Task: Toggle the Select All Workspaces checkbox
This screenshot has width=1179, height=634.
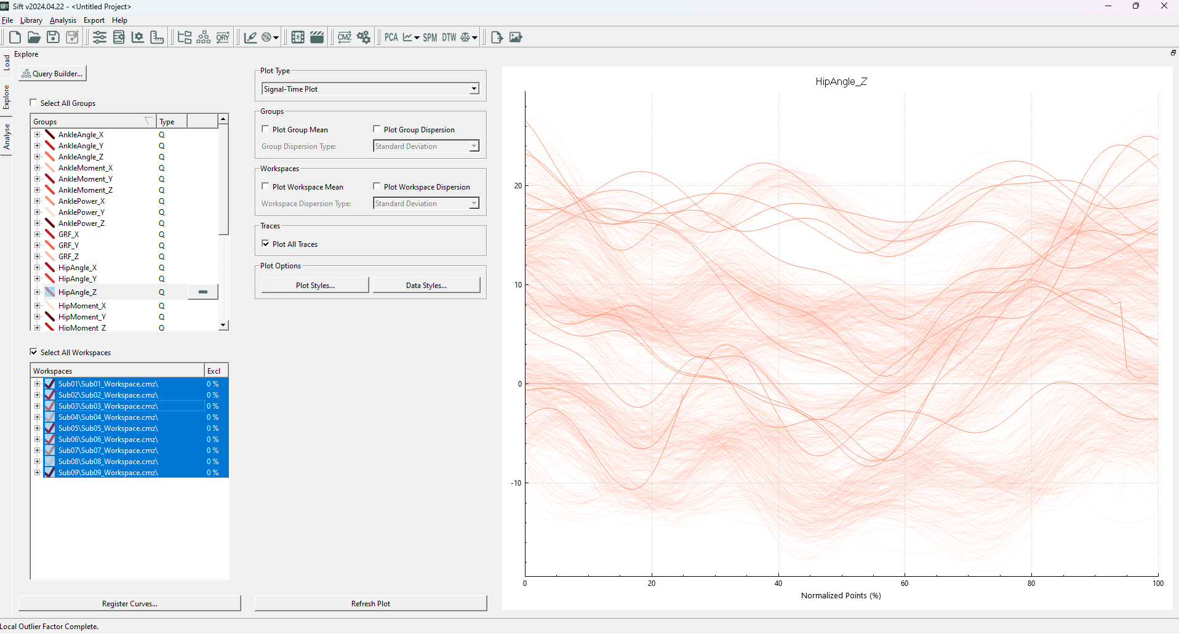Action: click(x=34, y=352)
